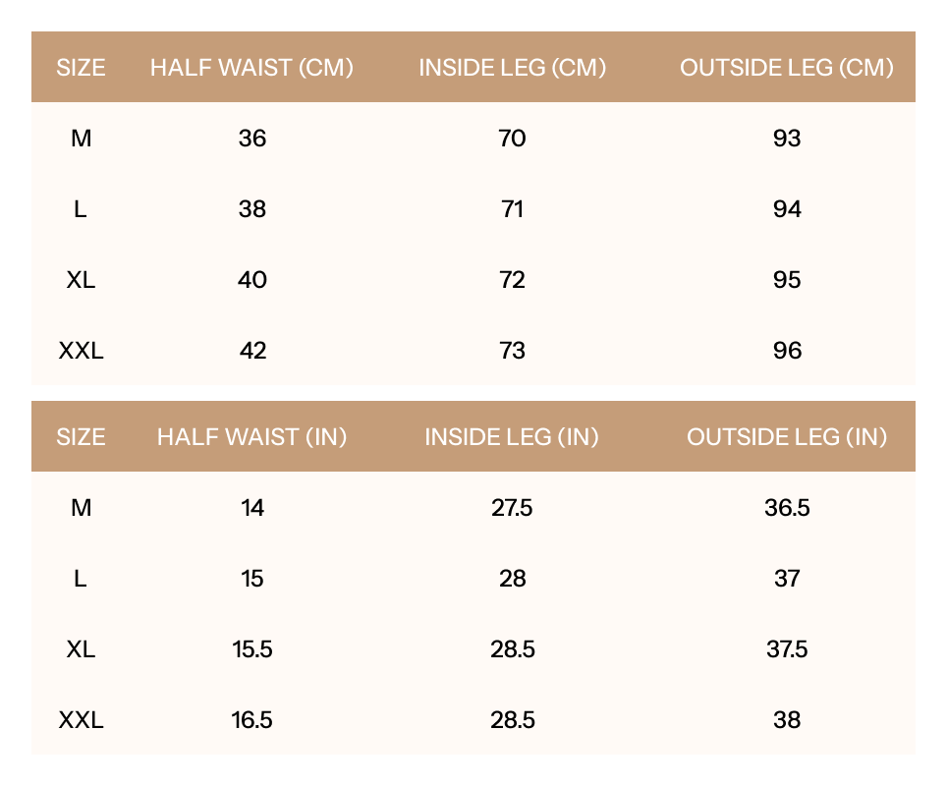Select the half waist value 16.5
The image size is (947, 786).
(252, 720)
